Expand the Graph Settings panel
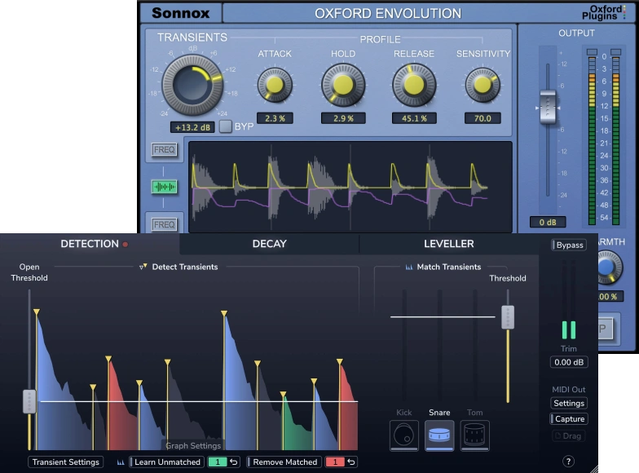 (x=194, y=446)
